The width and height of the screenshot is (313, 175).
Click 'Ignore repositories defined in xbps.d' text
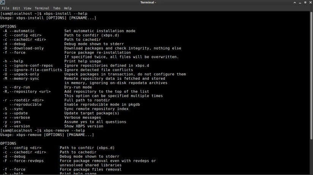(x=107, y=65)
